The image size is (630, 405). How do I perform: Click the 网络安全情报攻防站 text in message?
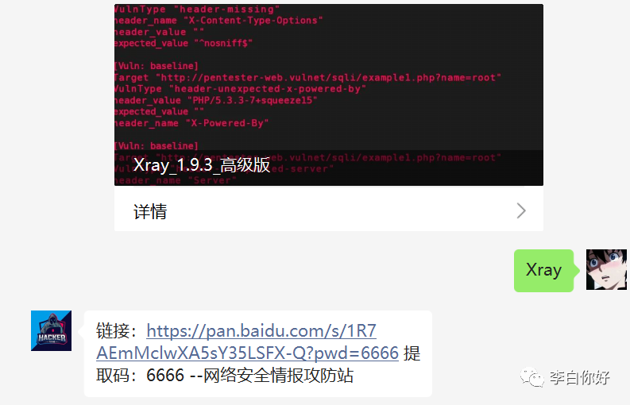tap(278, 376)
